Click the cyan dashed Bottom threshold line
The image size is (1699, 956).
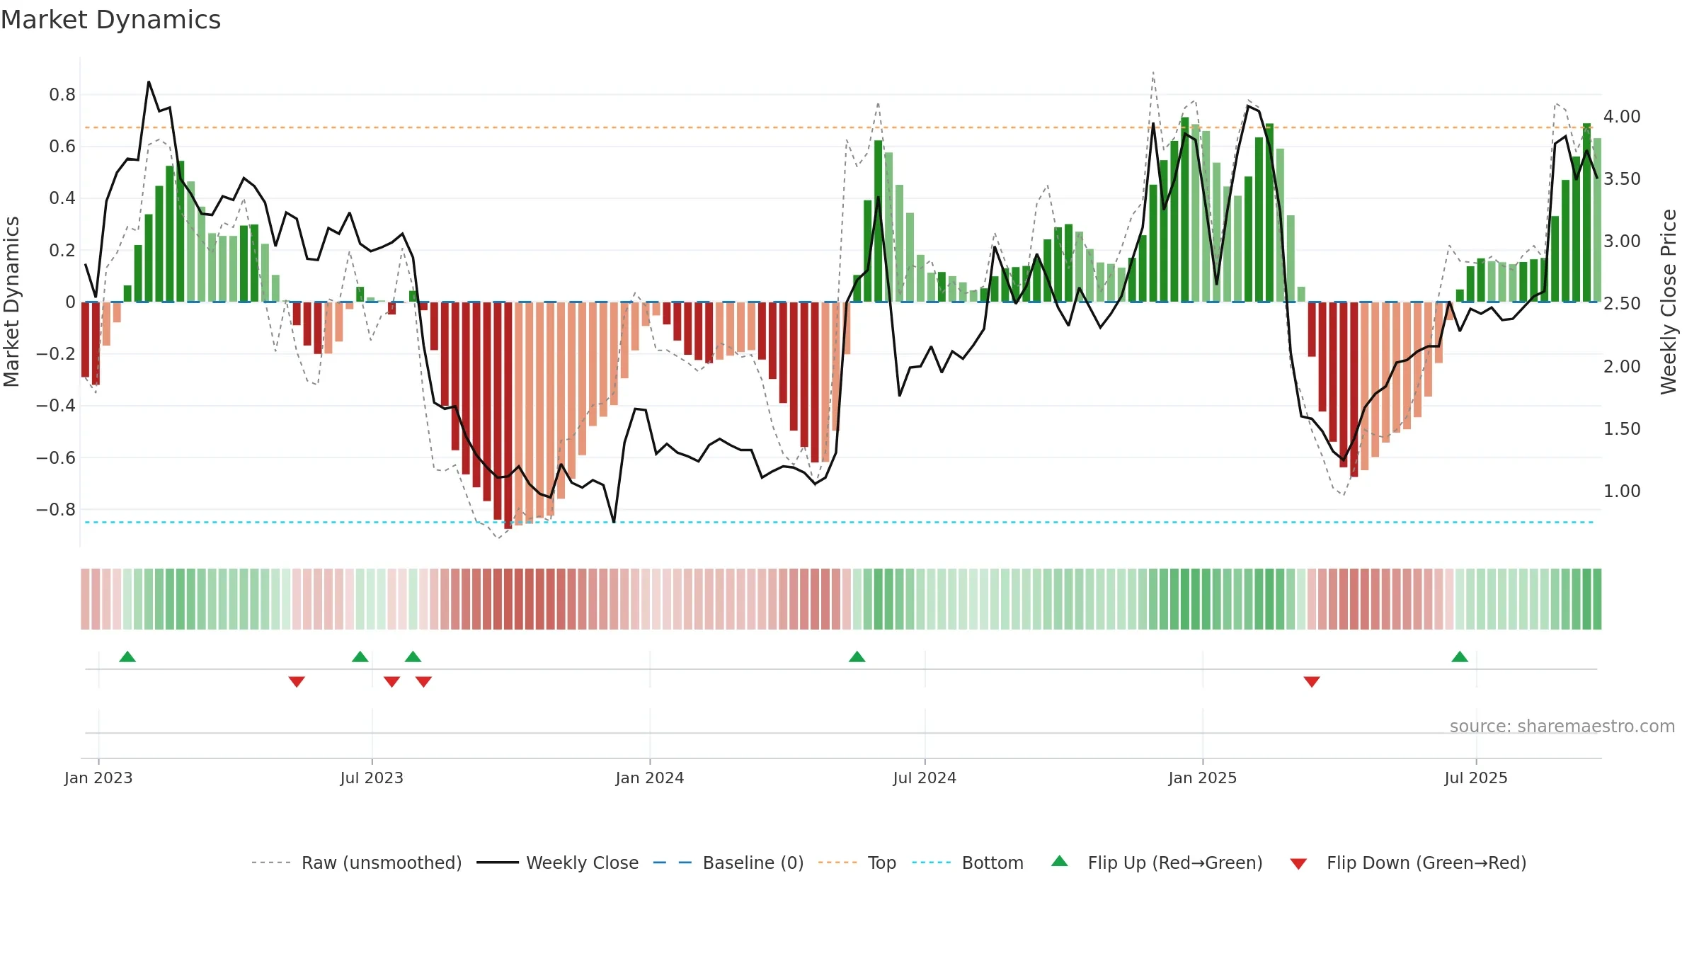pyautogui.click(x=839, y=522)
